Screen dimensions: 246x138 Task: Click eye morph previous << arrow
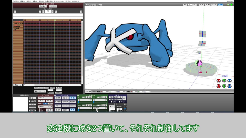coord(79,100)
